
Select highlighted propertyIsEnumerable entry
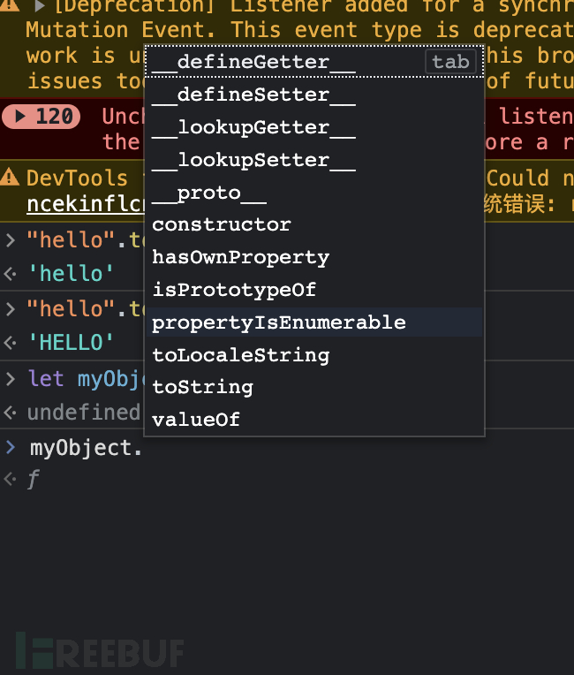[x=279, y=322]
